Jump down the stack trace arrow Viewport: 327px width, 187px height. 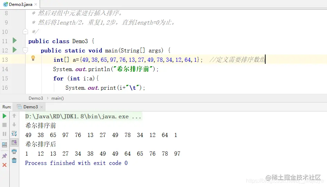tap(14, 125)
